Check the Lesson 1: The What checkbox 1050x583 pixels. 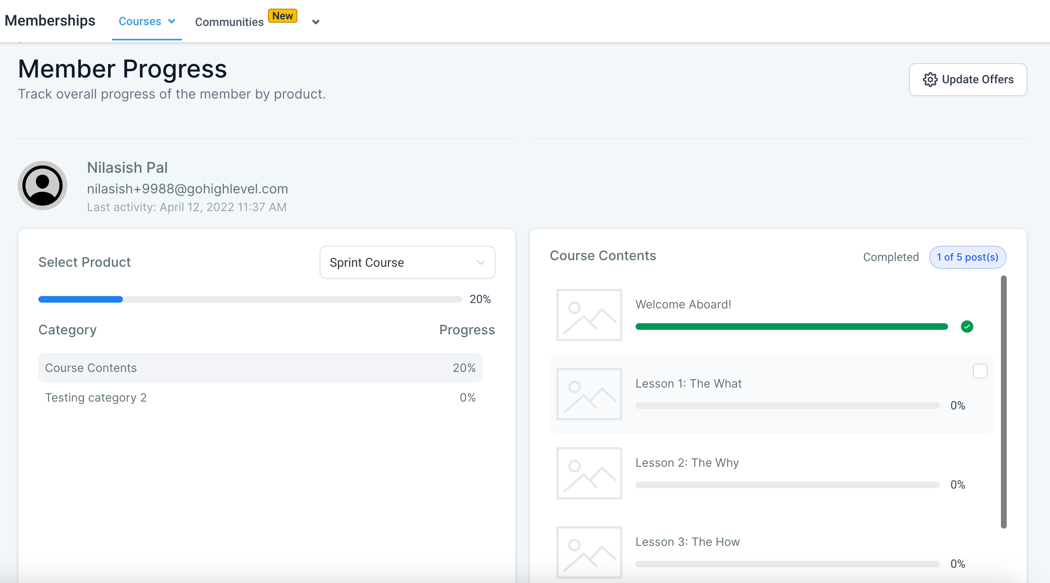click(980, 371)
